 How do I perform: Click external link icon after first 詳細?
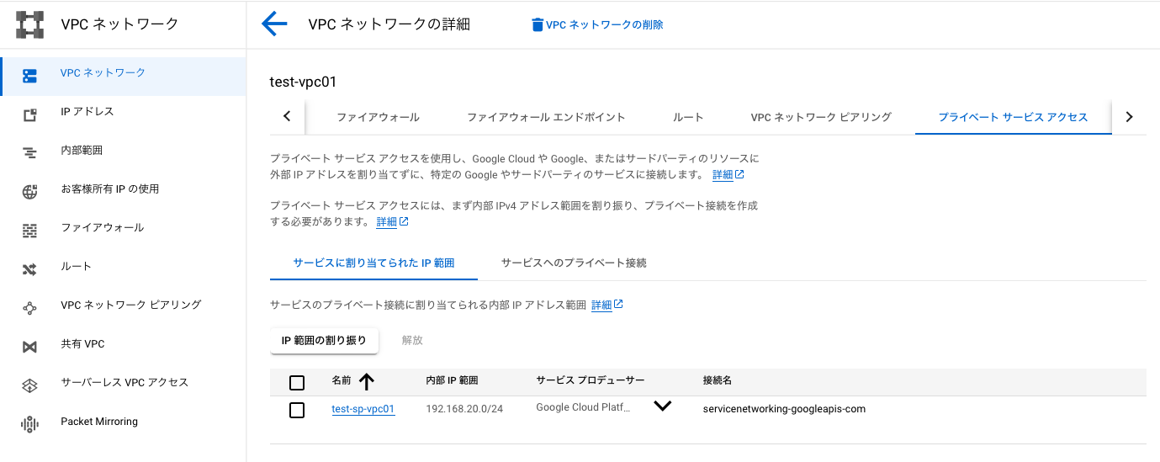(739, 175)
